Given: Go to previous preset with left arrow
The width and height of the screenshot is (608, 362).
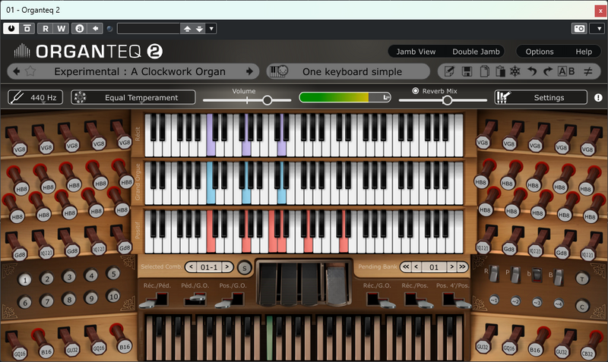Looking at the screenshot, I should coord(16,71).
